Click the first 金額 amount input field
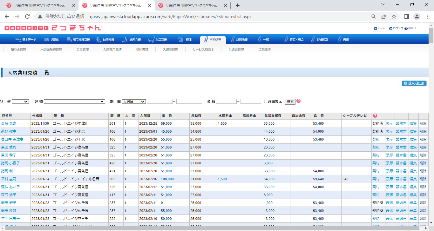The width and height of the screenshot is (434, 231). (226, 102)
